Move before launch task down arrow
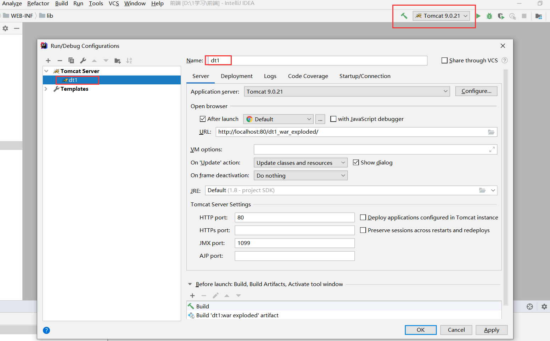The image size is (550, 341). [x=238, y=296]
